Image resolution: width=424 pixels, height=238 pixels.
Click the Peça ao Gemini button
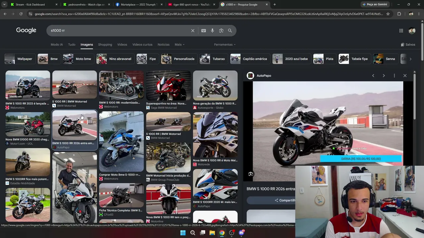click(375, 5)
